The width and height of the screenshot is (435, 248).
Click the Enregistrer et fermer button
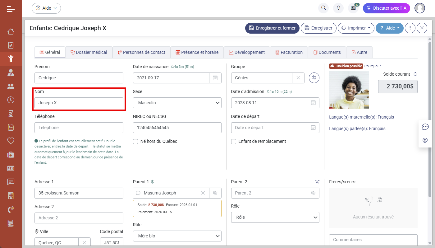pos(272,28)
